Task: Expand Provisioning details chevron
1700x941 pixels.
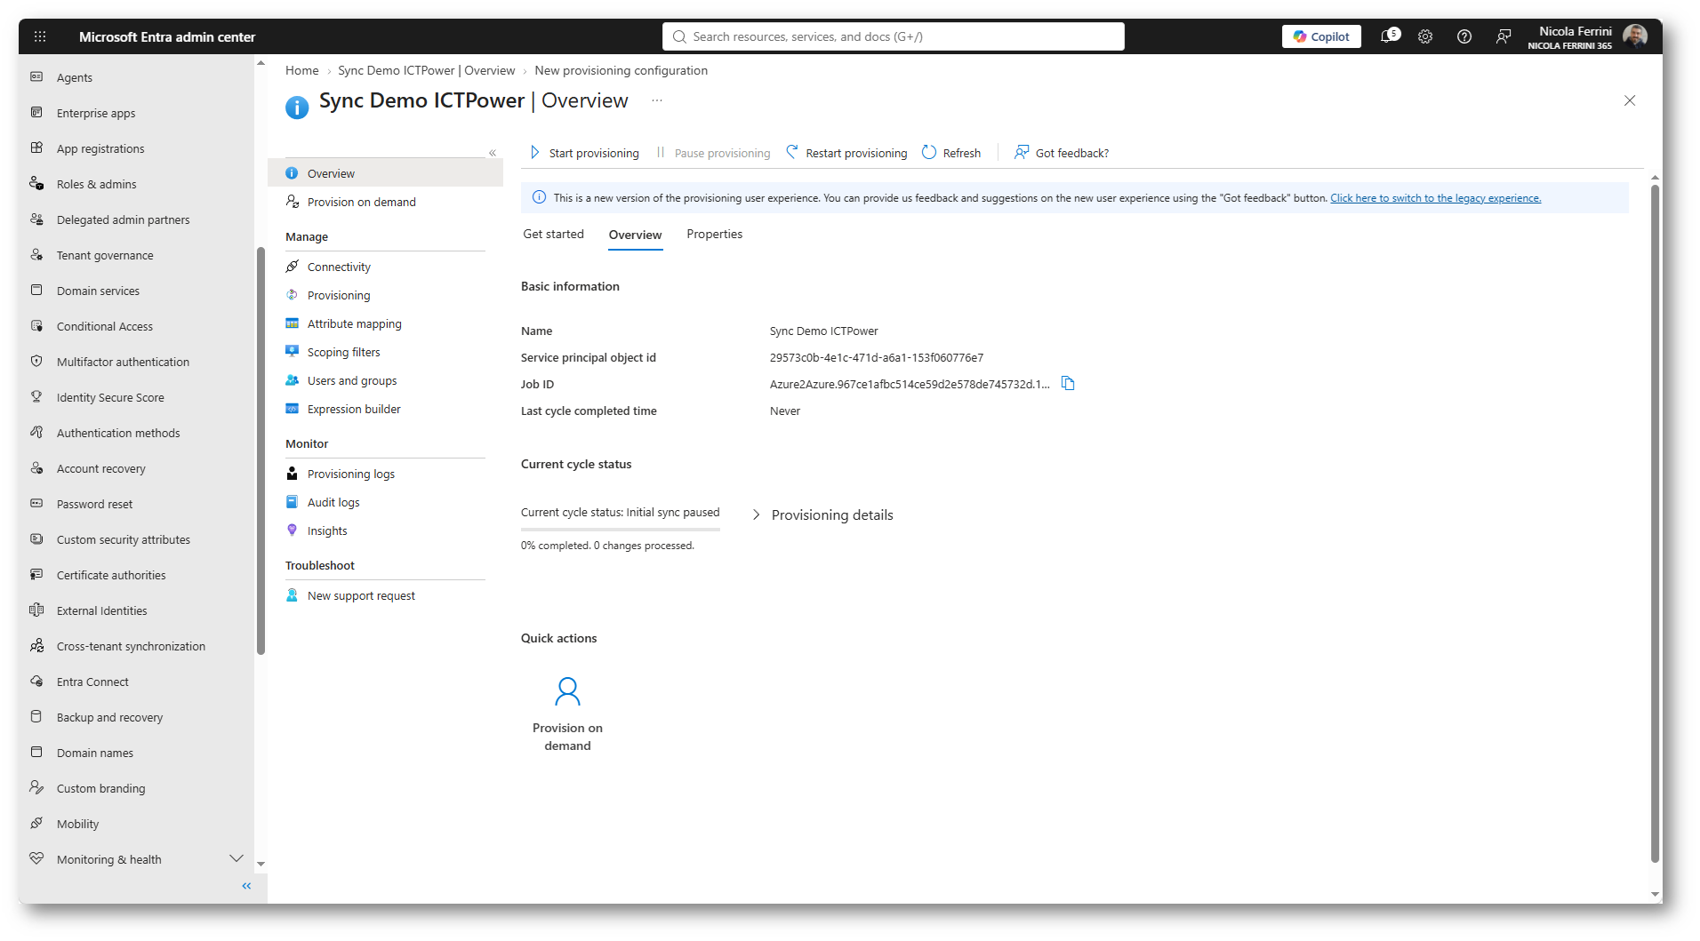Action: pos(756,515)
